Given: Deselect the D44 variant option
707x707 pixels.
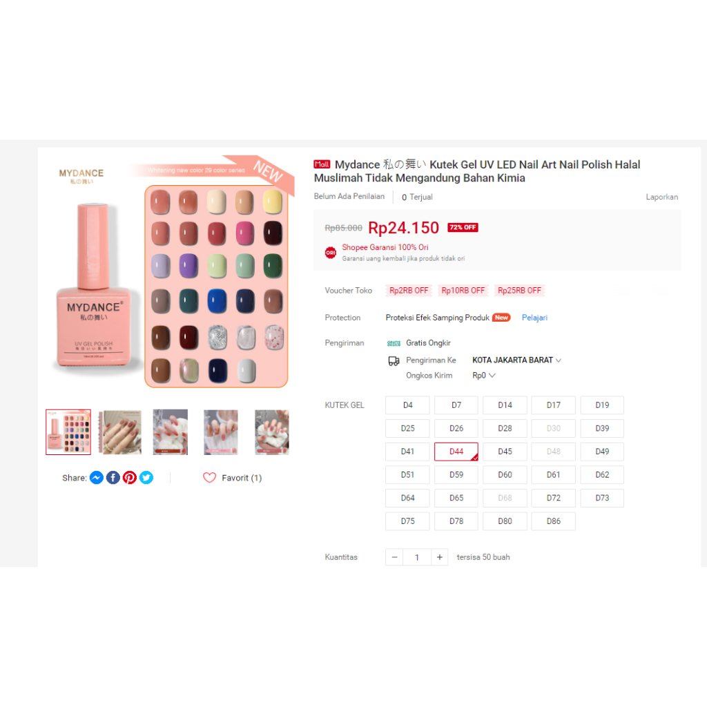Looking at the screenshot, I should (456, 452).
